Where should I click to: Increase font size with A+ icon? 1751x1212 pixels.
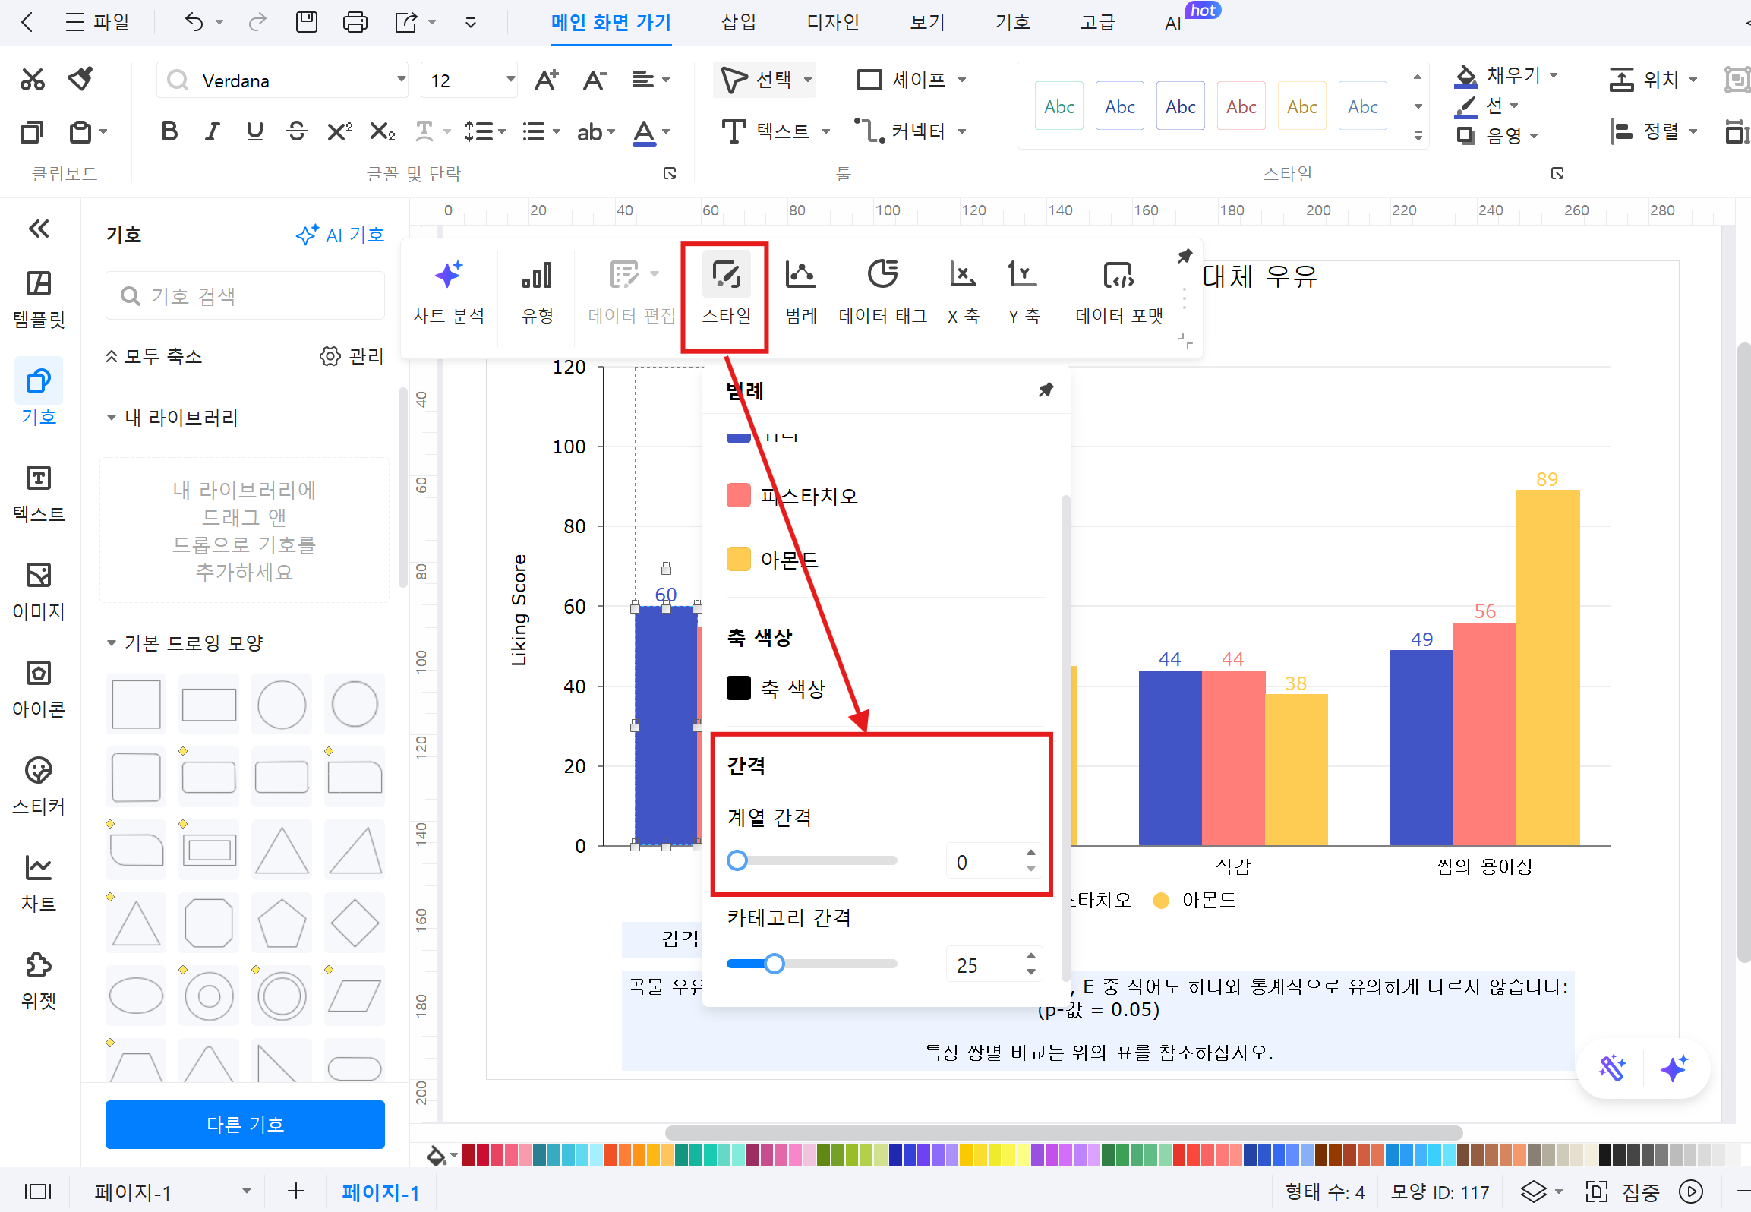point(546,80)
